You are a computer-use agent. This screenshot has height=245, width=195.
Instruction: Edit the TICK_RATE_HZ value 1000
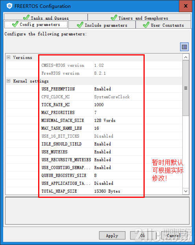point(99,105)
